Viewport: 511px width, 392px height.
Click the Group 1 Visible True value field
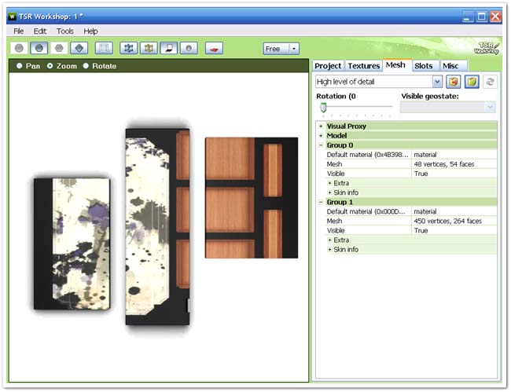tap(454, 231)
